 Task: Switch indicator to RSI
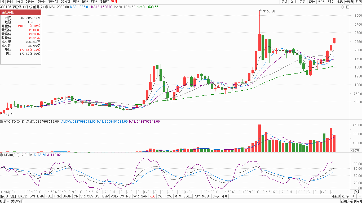[x=129, y=196]
